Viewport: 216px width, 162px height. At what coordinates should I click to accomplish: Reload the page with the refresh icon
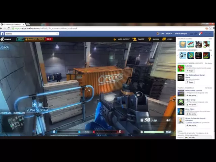[x=9, y=28]
